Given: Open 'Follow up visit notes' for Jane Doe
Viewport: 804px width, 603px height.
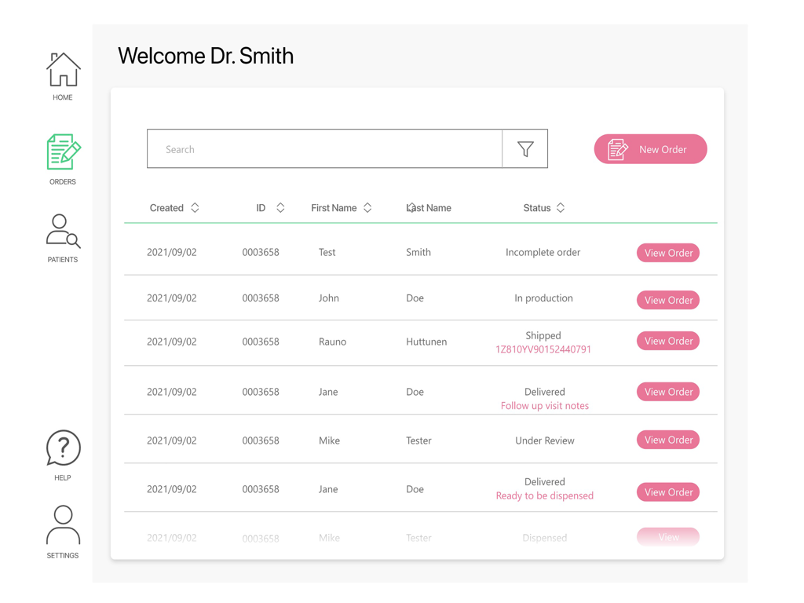Looking at the screenshot, I should [545, 407].
